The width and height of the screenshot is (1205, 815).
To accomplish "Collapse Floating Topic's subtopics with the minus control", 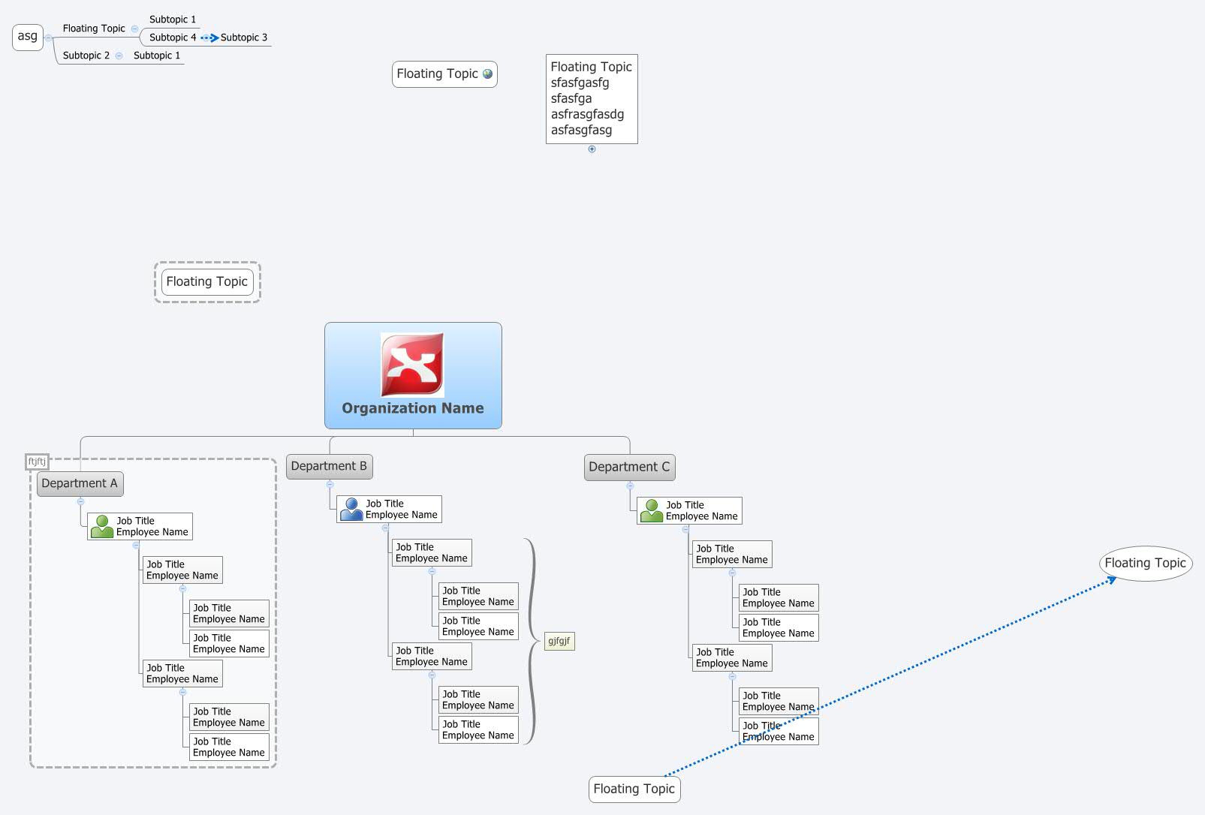I will click(134, 29).
